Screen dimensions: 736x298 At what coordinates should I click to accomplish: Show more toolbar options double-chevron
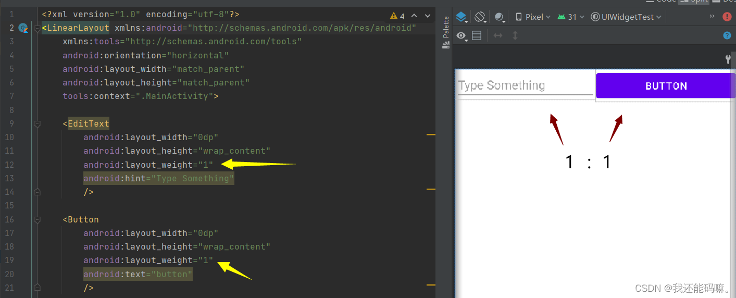[712, 16]
